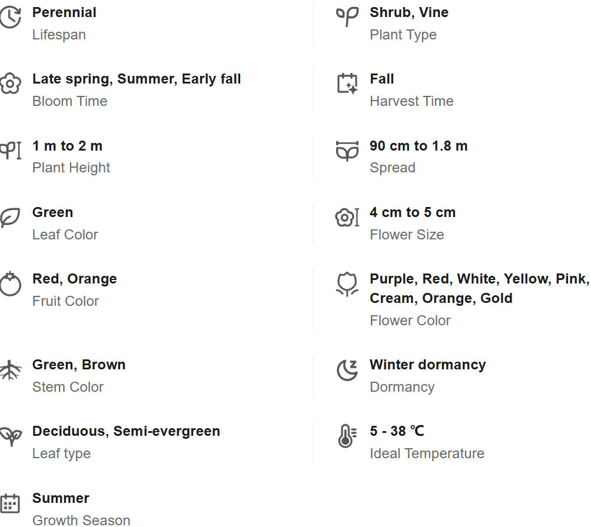The height and width of the screenshot is (527, 591).
Task: Click the Flower Color tulip icon
Action: (x=347, y=284)
